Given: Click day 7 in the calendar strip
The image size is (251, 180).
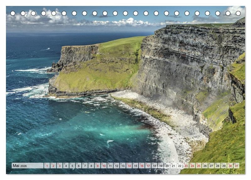Looking at the screenshot, I should pyautogui.click(x=85, y=166).
